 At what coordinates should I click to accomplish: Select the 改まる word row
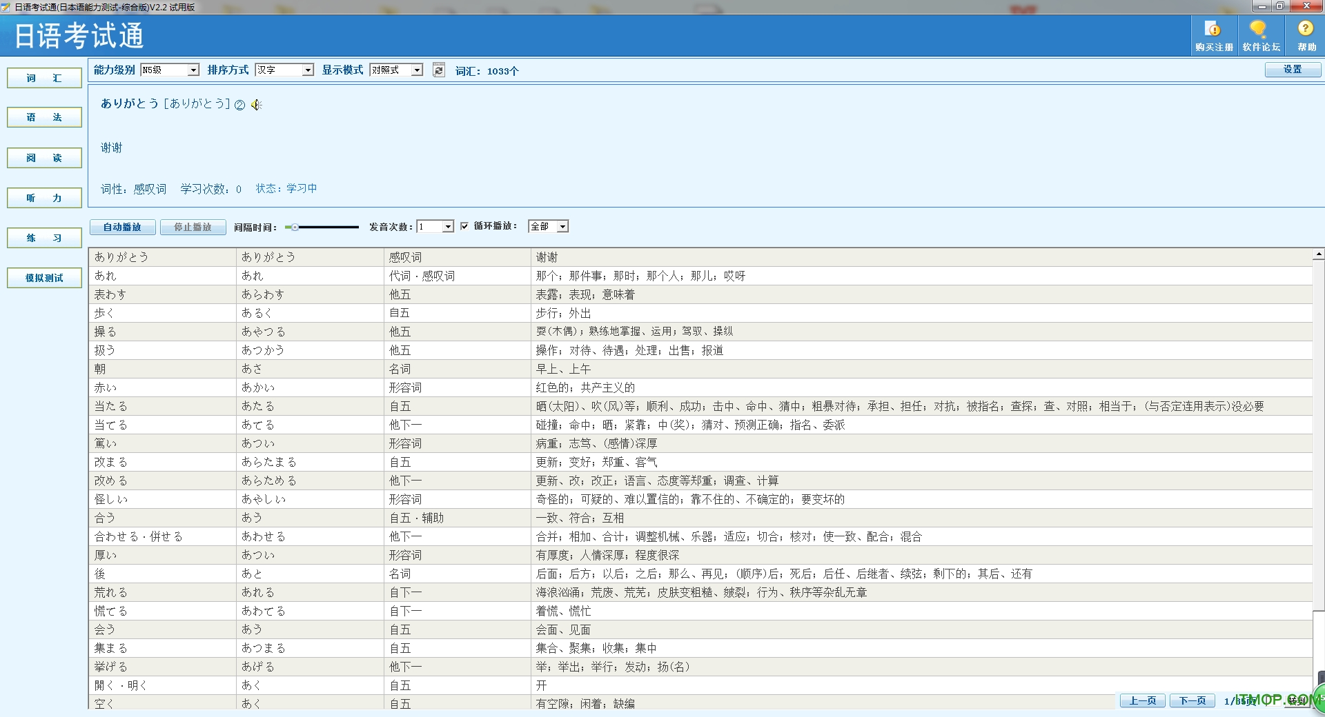tap(700, 462)
